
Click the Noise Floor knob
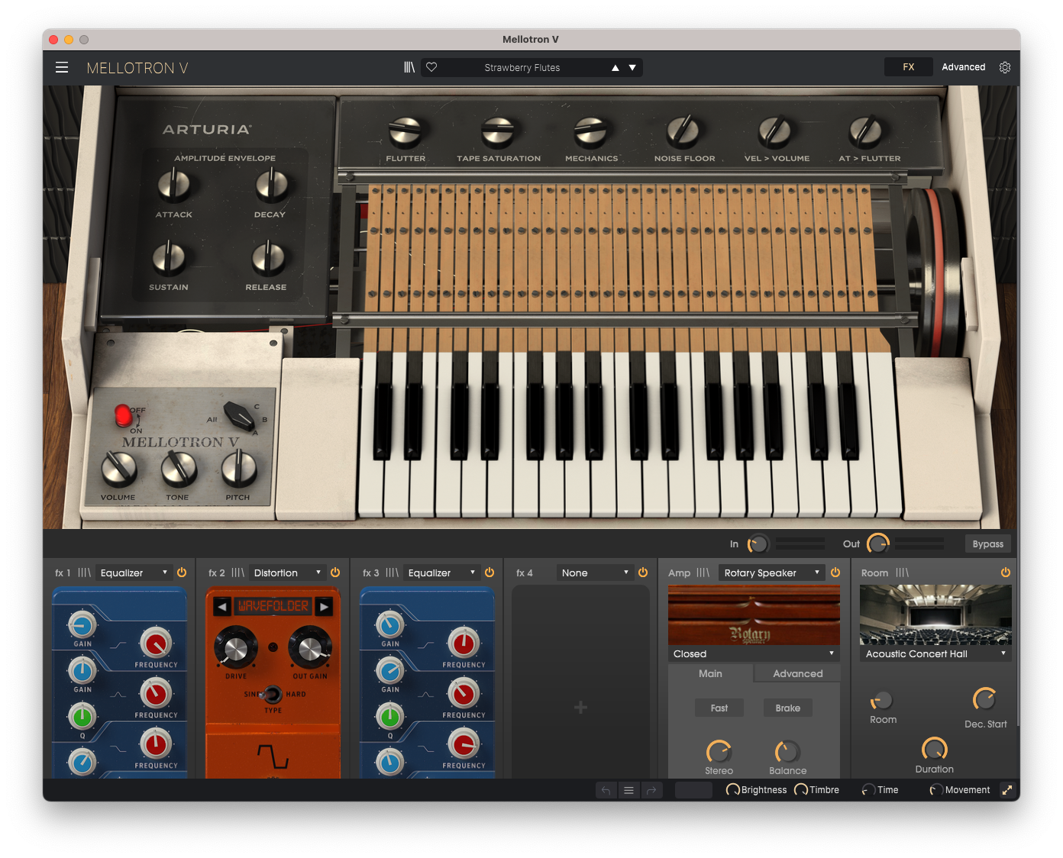coord(683,133)
